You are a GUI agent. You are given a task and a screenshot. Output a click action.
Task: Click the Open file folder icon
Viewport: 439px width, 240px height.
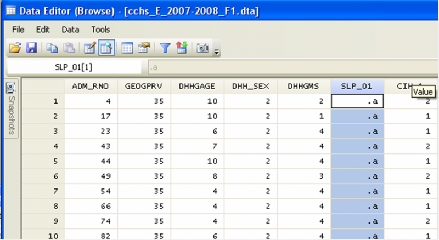(x=15, y=48)
